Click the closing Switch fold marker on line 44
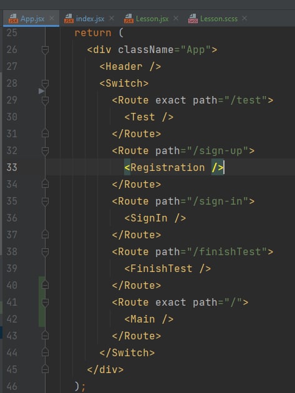 [45, 352]
